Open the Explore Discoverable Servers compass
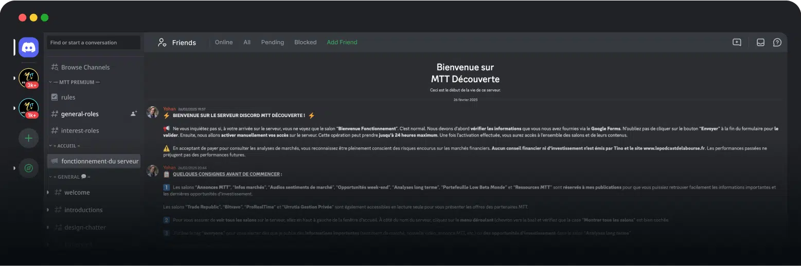Viewport: 801px width, 266px height. tap(28, 168)
